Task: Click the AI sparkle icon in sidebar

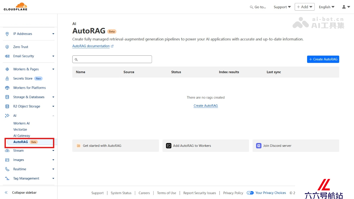Action: pos(7,116)
